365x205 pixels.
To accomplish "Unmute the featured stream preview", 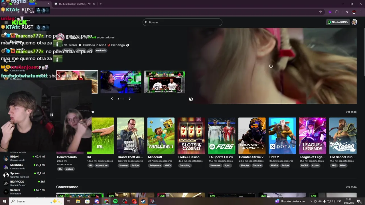I will coord(191,99).
